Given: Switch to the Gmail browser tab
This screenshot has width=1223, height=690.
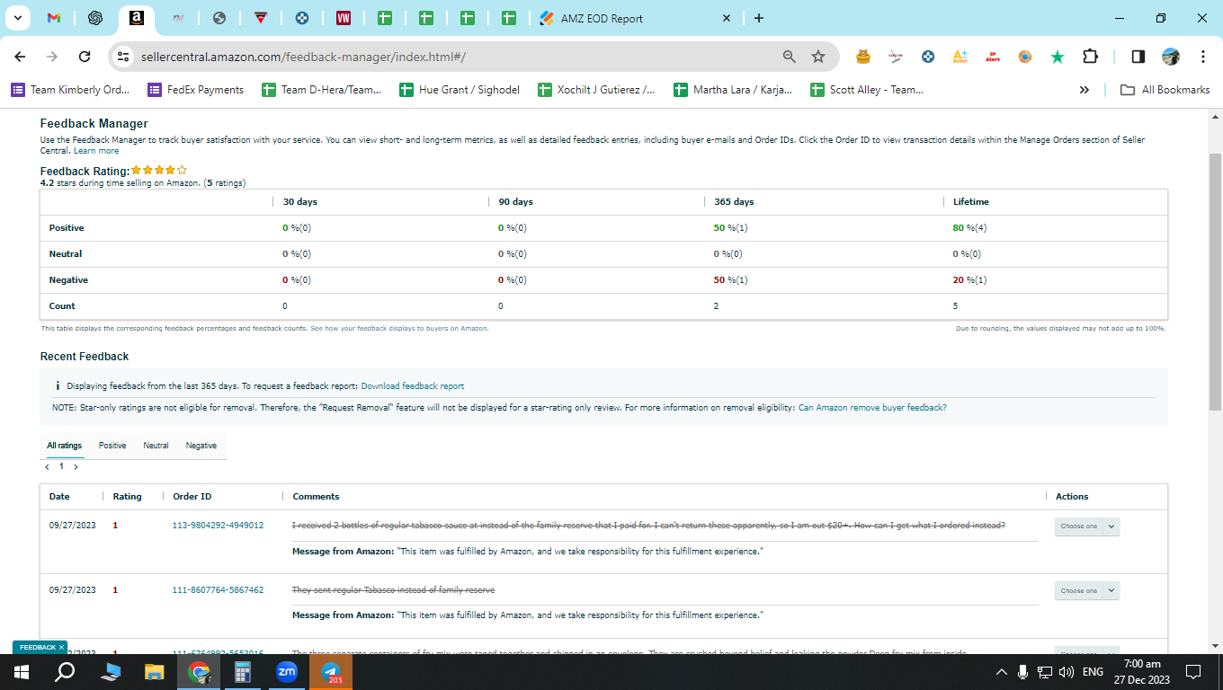Looking at the screenshot, I should 54,18.
